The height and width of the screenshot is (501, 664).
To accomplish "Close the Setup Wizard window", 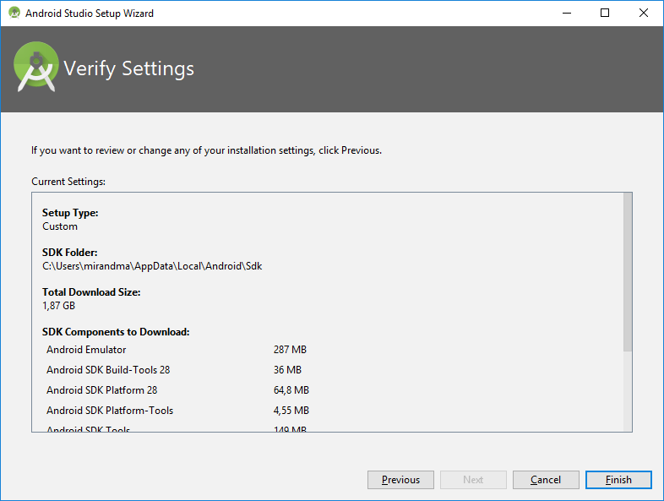I will click(644, 14).
